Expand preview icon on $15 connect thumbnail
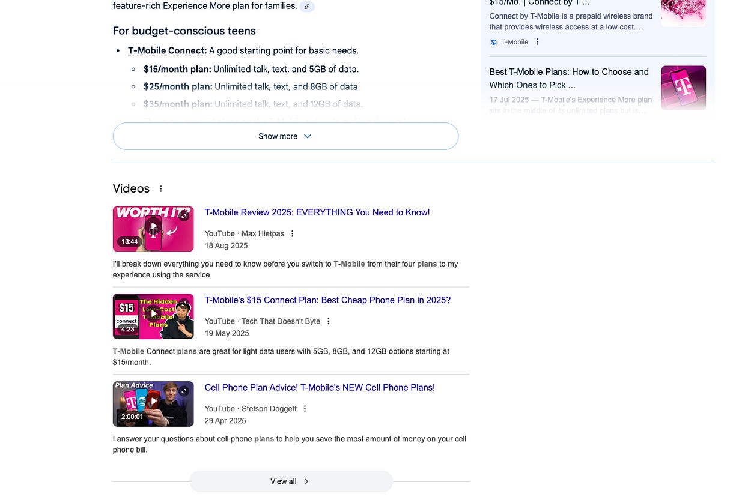The width and height of the screenshot is (751, 500). (x=184, y=303)
